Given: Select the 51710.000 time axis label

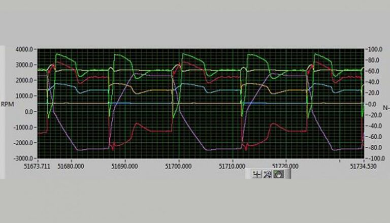Looking at the screenshot, I should 232,166.
